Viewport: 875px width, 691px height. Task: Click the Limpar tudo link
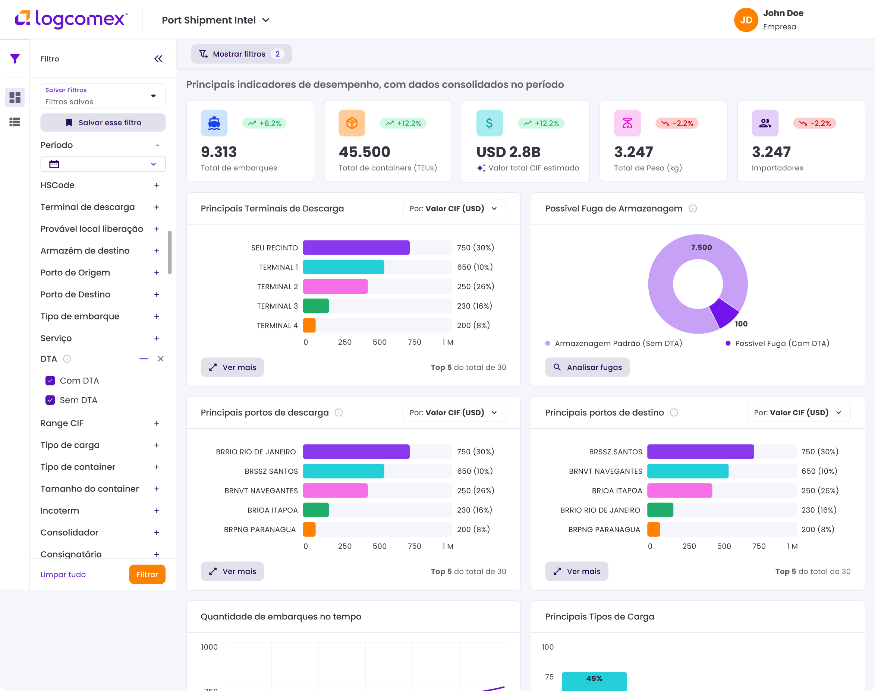pyautogui.click(x=63, y=574)
